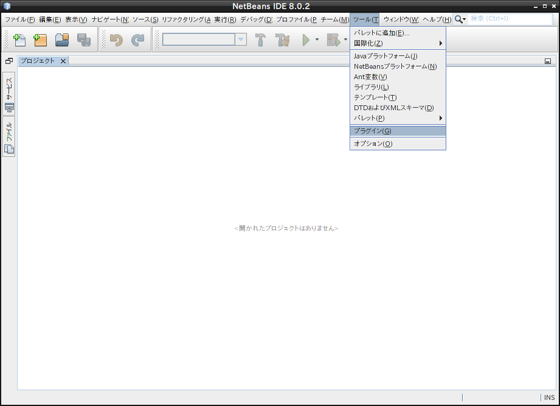
Task: Open the 実行(R) menu
Action: (226, 19)
